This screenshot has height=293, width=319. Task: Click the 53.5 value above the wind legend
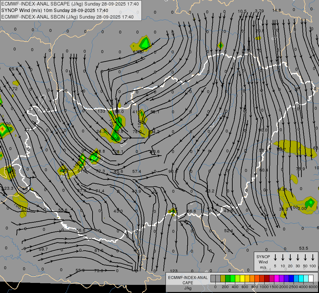(x=304, y=248)
